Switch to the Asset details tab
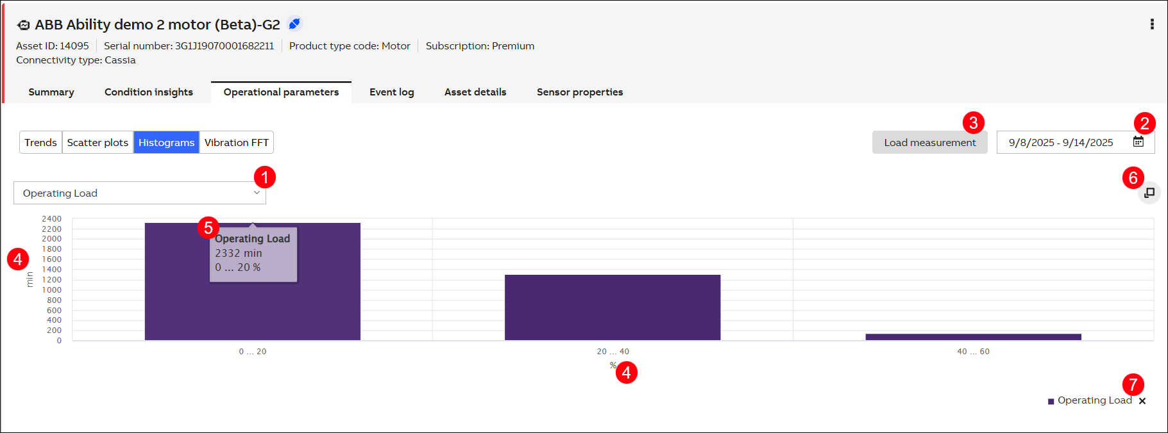 click(x=475, y=92)
